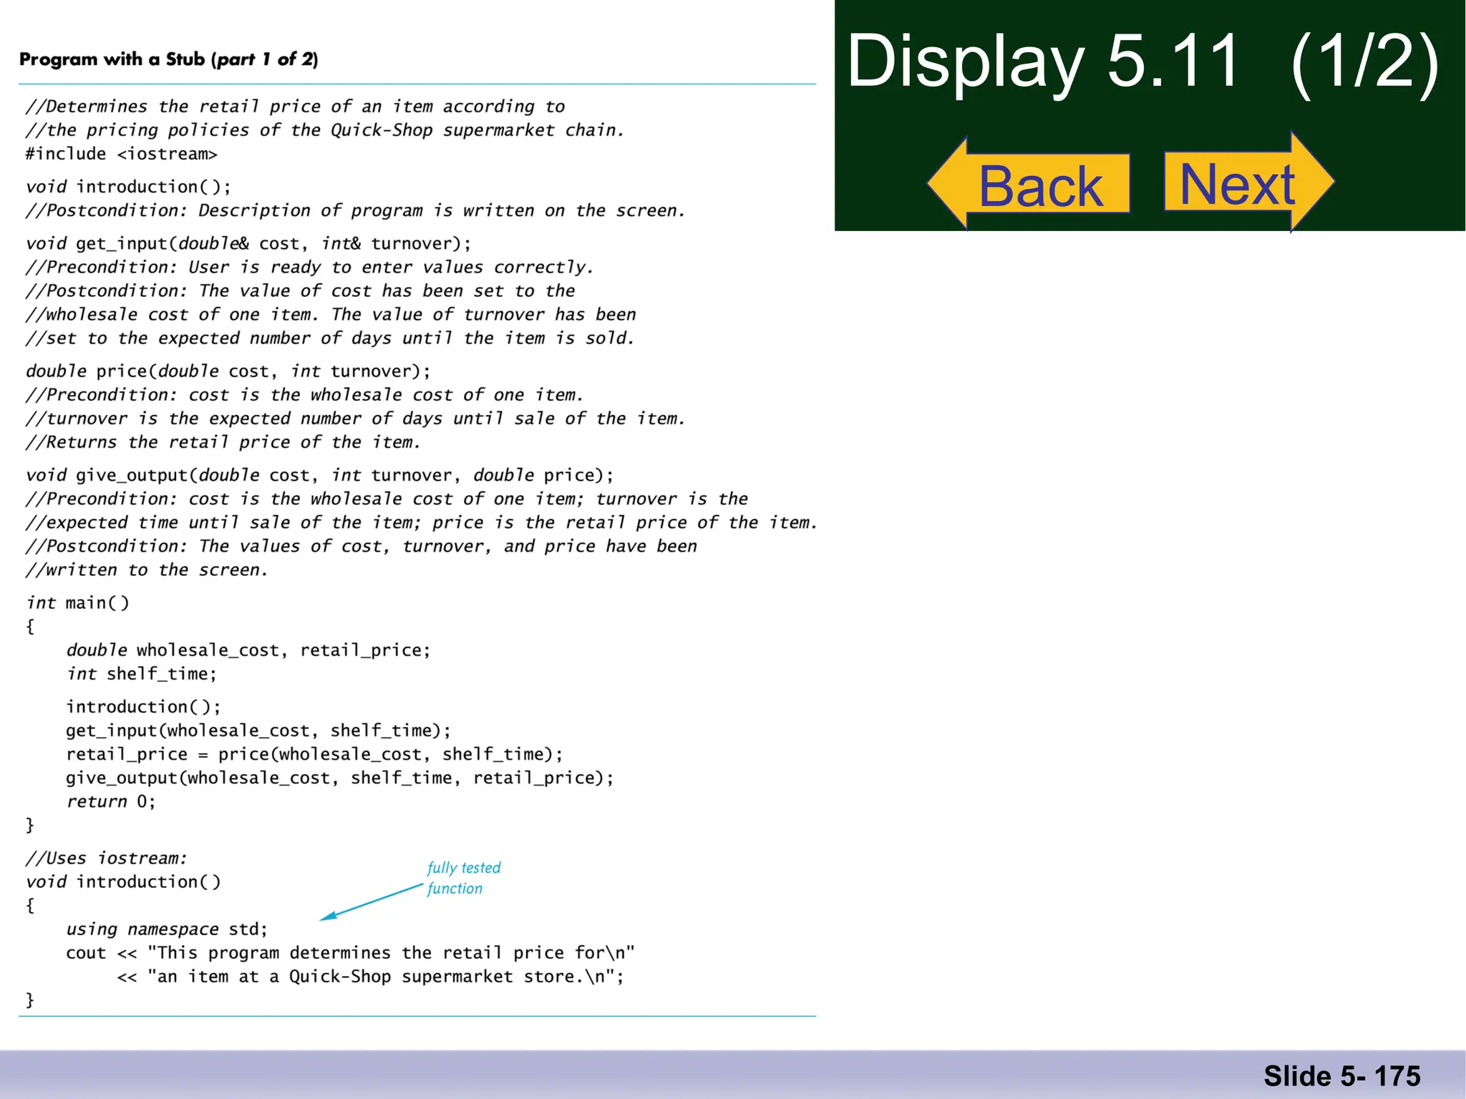This screenshot has width=1466, height=1099.
Task: Click the '//Uses iostream:' comment
Action: (x=107, y=858)
